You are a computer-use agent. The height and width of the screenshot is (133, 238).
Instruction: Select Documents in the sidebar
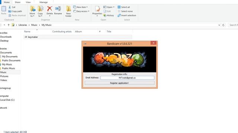click(6, 52)
